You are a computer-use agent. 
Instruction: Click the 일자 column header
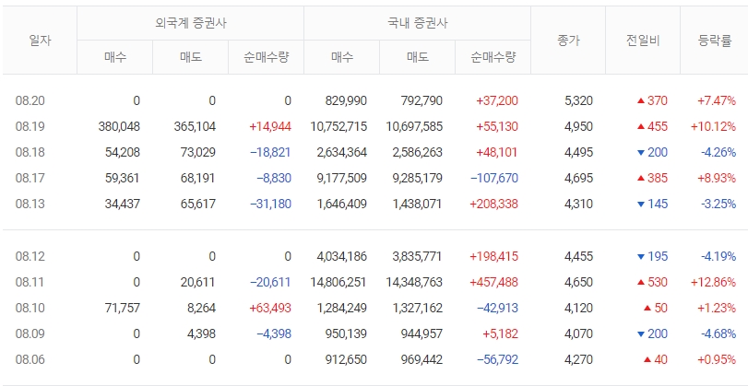coord(40,41)
